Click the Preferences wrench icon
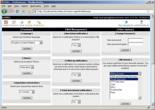Viewport: 155px width, 110px height. 39,22
